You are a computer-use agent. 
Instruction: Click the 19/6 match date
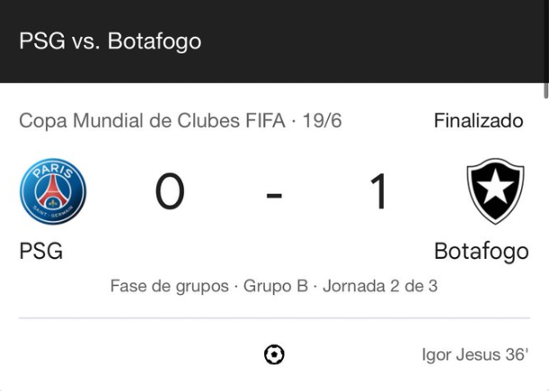coord(323,120)
